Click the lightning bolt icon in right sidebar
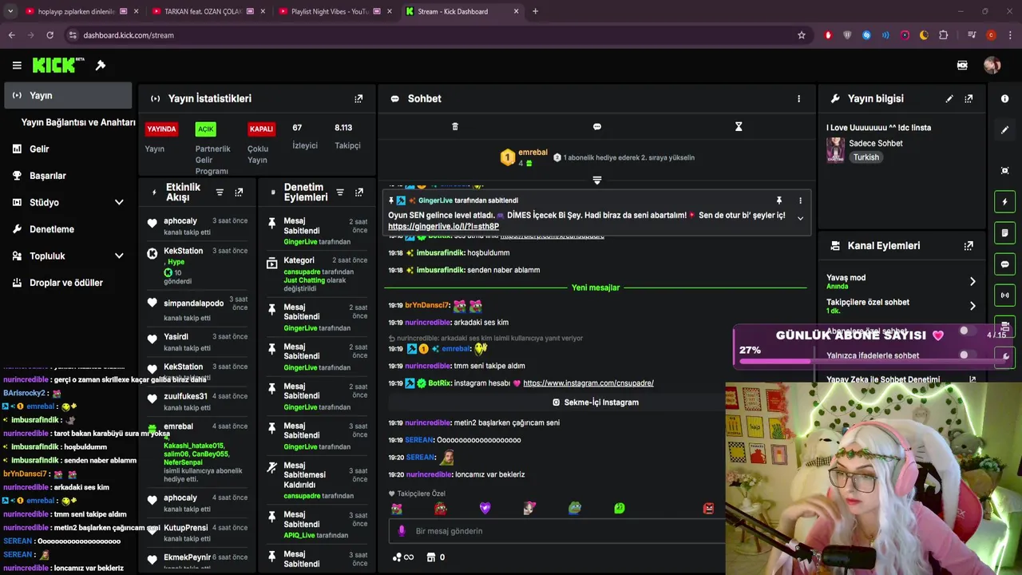 (x=1004, y=202)
